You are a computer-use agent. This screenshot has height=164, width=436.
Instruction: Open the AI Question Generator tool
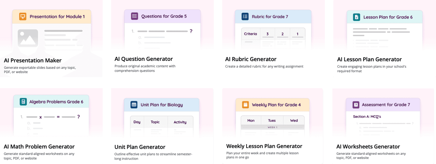coord(144,59)
